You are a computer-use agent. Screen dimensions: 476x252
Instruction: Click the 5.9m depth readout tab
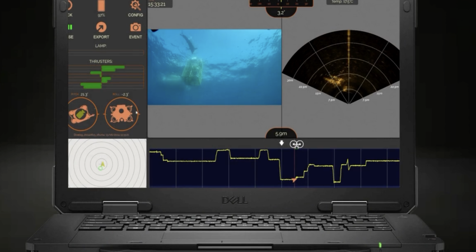[281, 134]
